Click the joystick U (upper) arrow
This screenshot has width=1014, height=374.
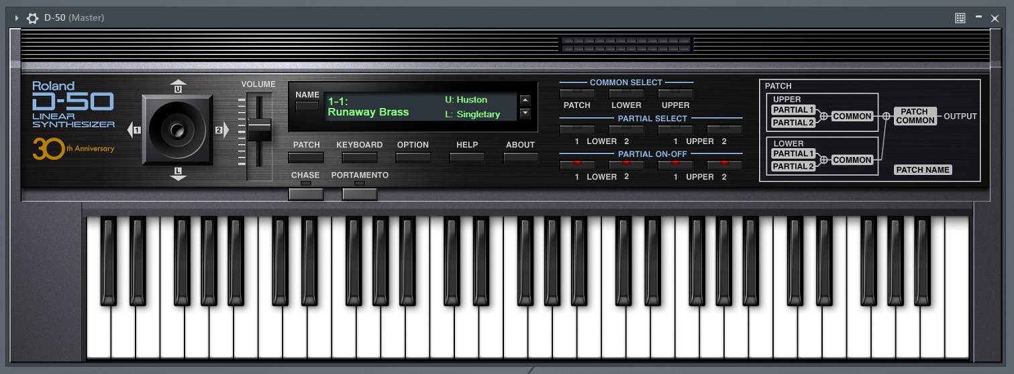pyautogui.click(x=178, y=87)
